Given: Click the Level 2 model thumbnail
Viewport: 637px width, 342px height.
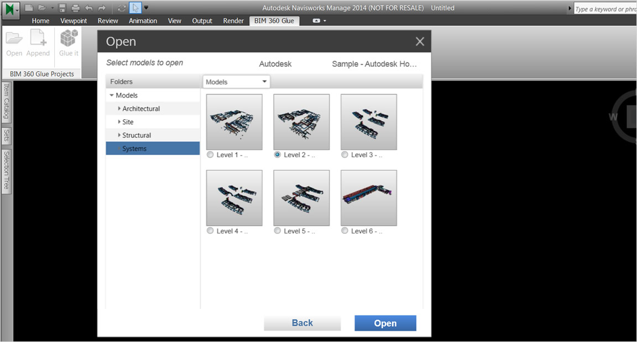Looking at the screenshot, I should click(301, 122).
